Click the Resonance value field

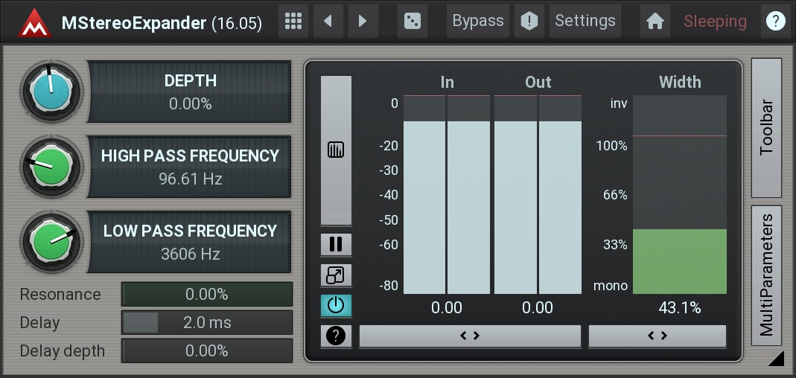tap(207, 294)
